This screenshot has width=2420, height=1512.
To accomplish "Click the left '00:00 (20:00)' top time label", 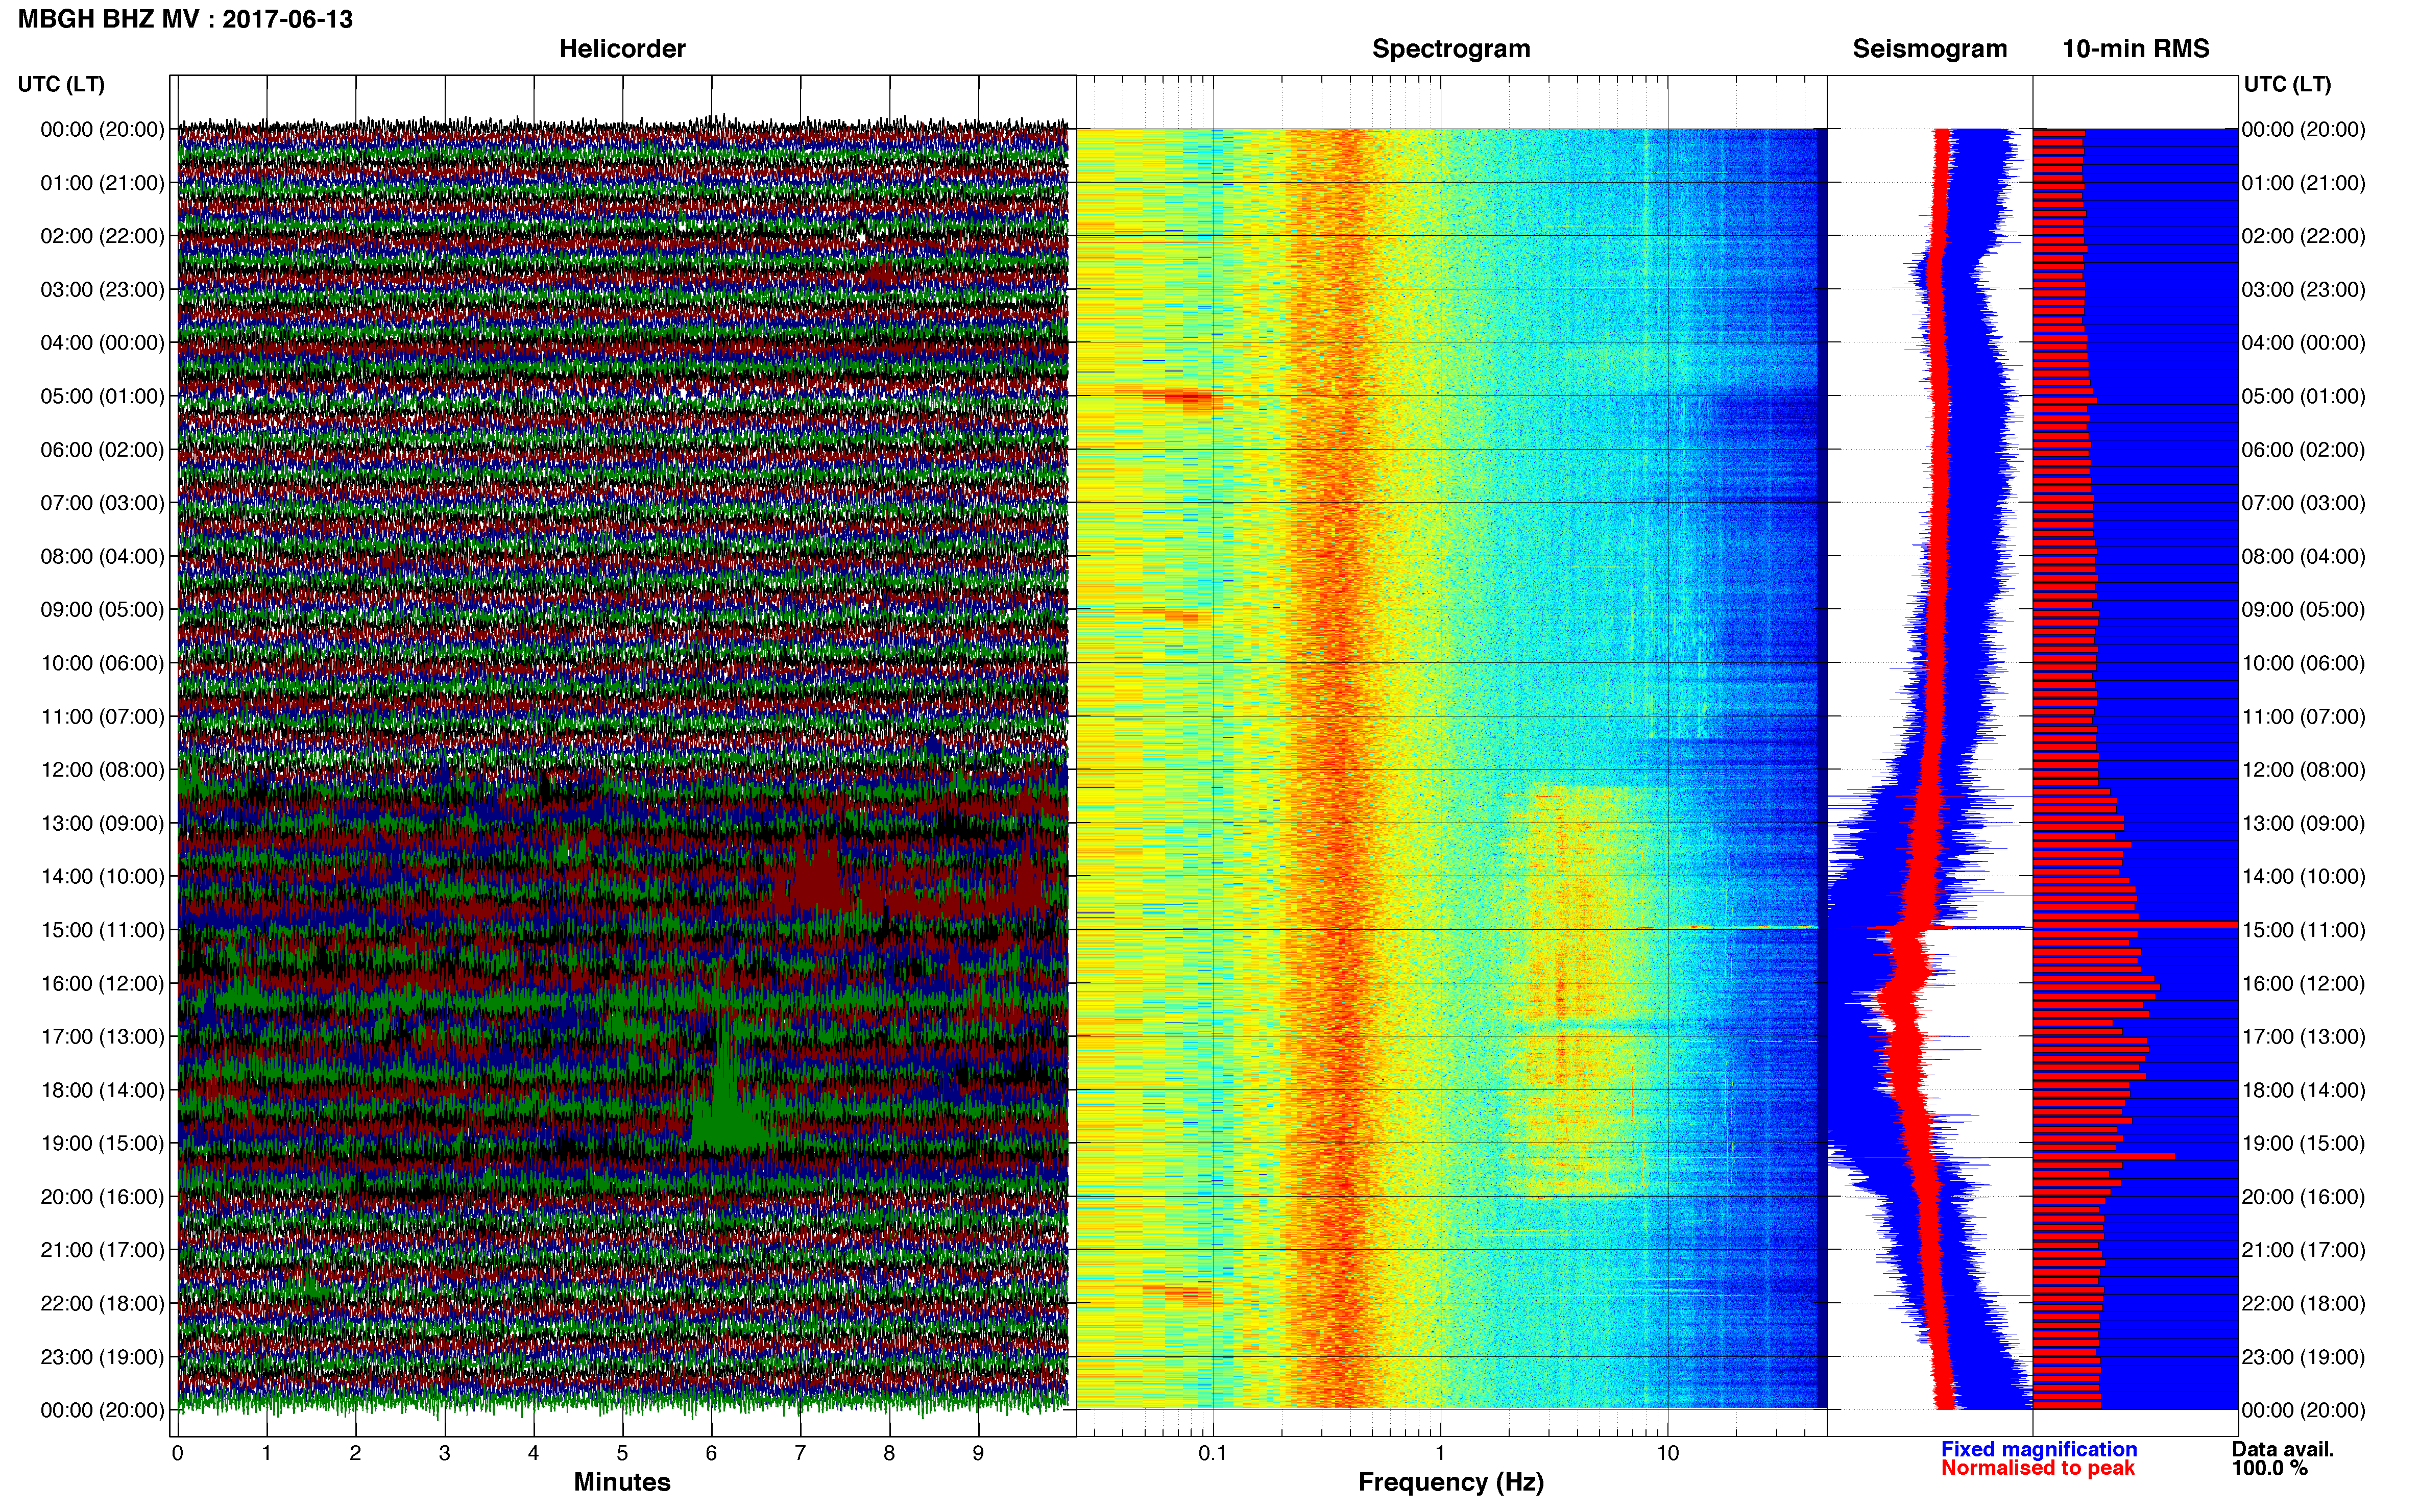I will tap(102, 129).
